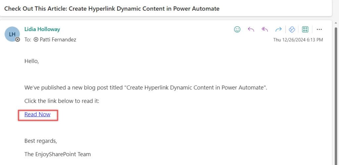Click the email subject heading
This screenshot has height=165, width=339.
tap(112, 9)
